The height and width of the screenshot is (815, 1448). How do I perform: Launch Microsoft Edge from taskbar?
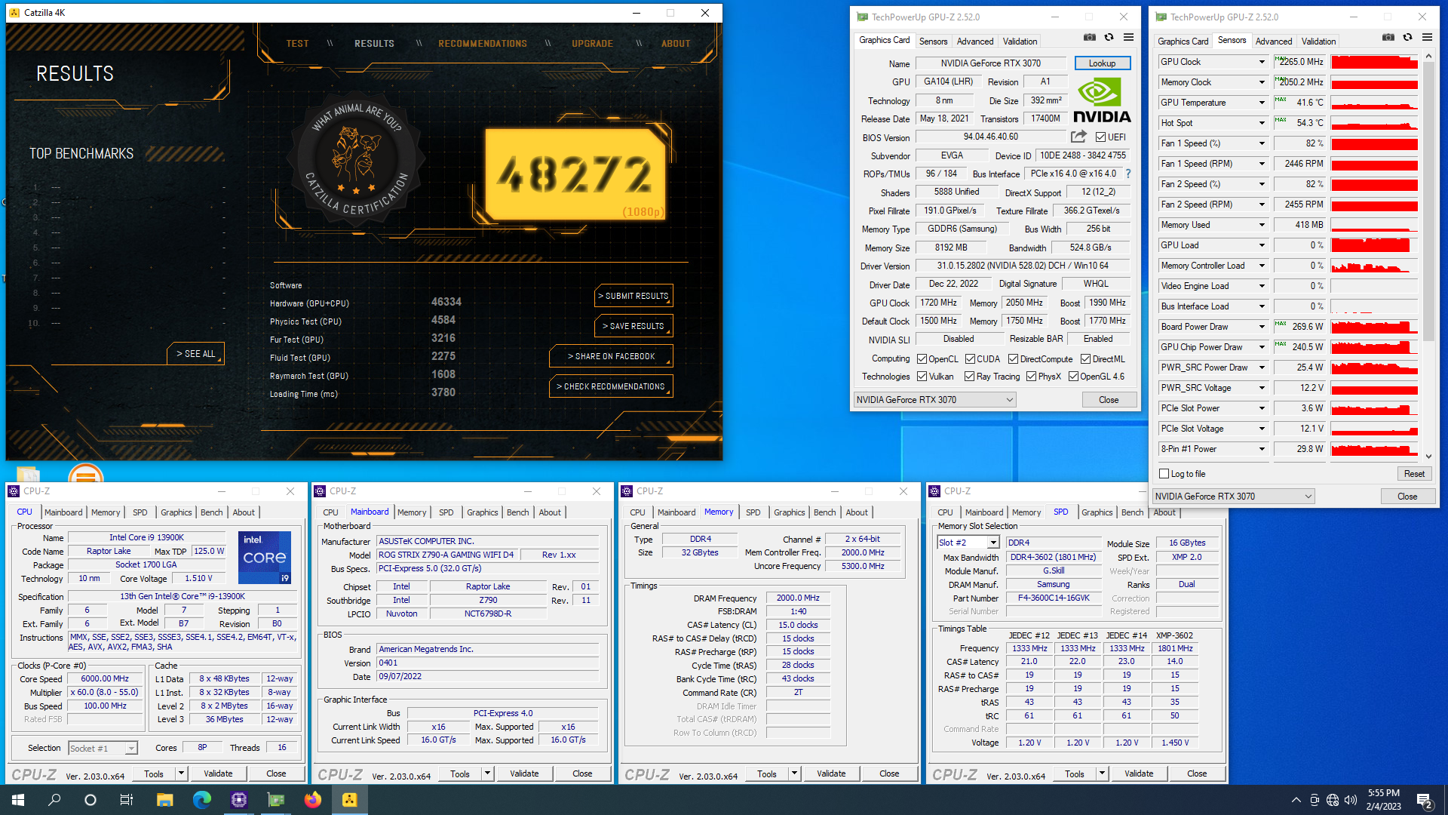click(x=201, y=800)
